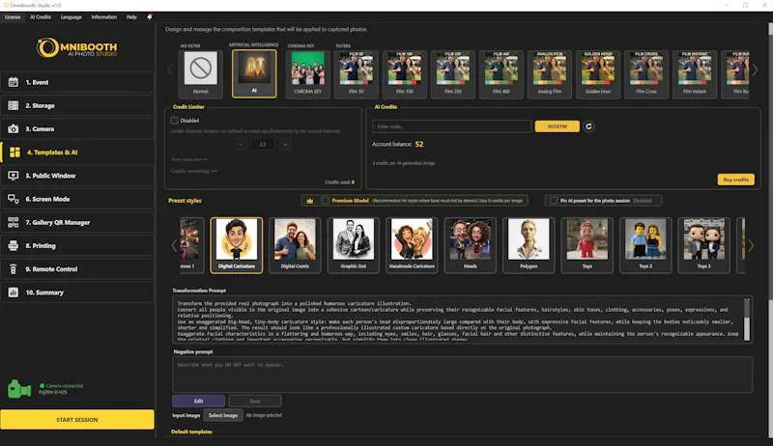773x446 pixels.
Task: Select the Normal no-filter option
Action: [x=201, y=72]
